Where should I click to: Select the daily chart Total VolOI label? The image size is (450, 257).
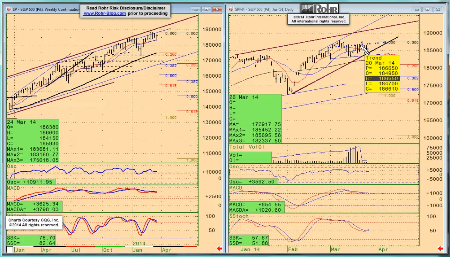pos(247,147)
